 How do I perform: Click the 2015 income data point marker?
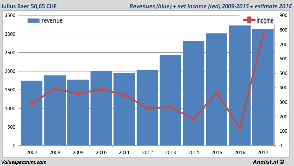click(217, 93)
